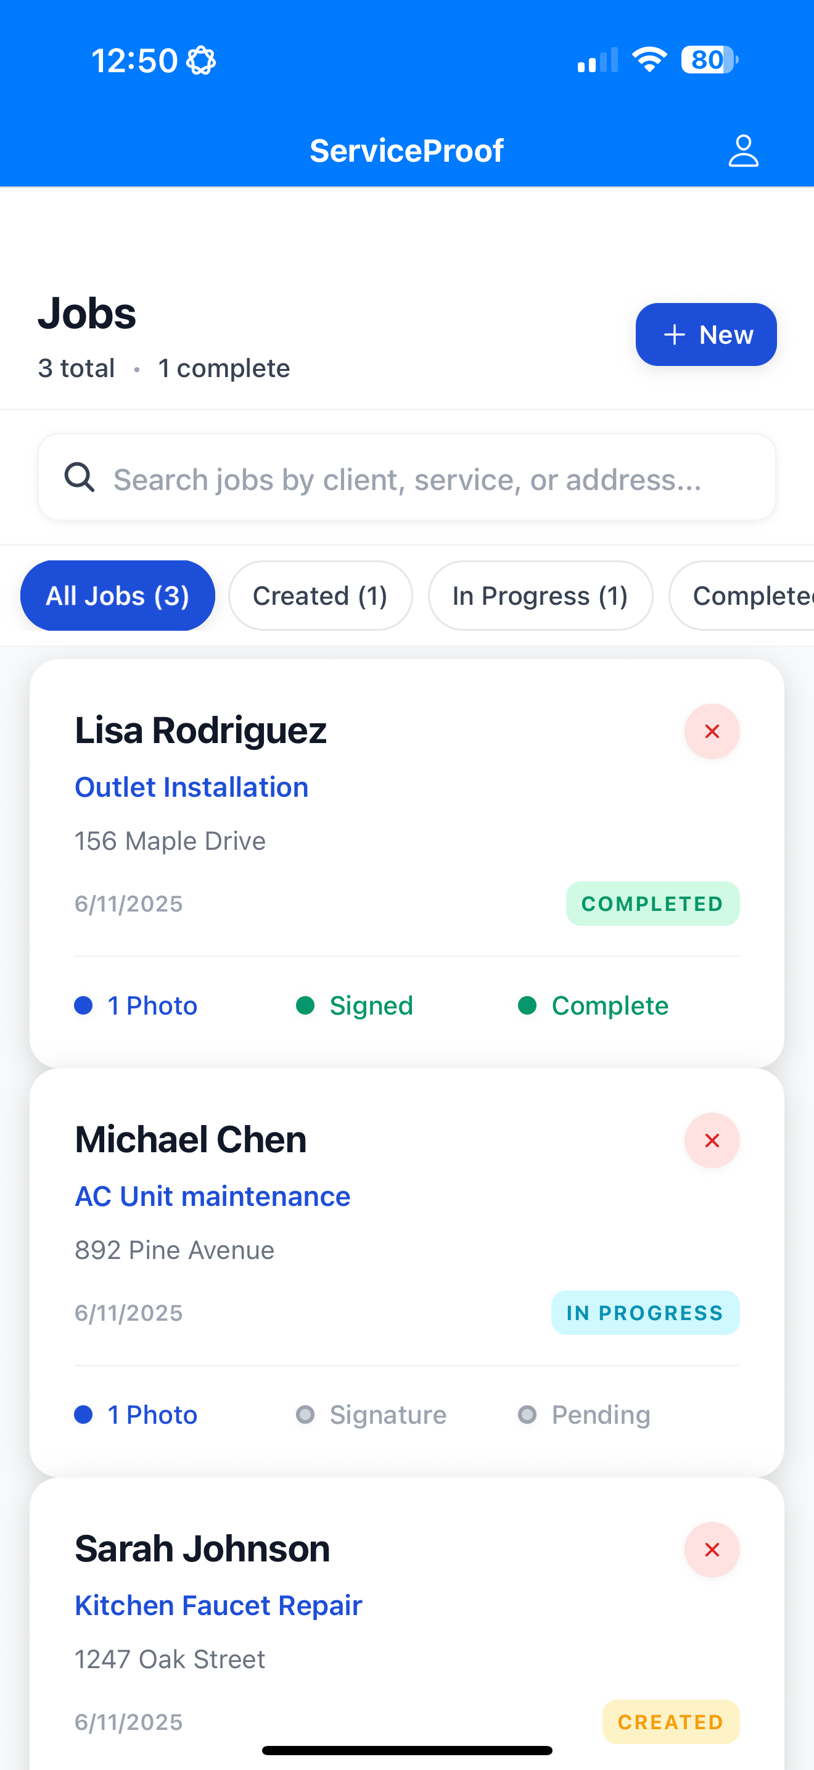Open AC Unit maintenance service

[213, 1196]
